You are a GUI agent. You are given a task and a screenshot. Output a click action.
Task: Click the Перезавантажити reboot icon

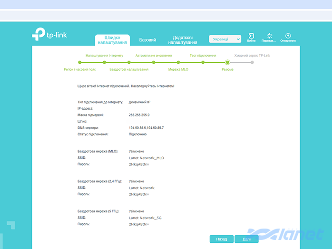269,36
